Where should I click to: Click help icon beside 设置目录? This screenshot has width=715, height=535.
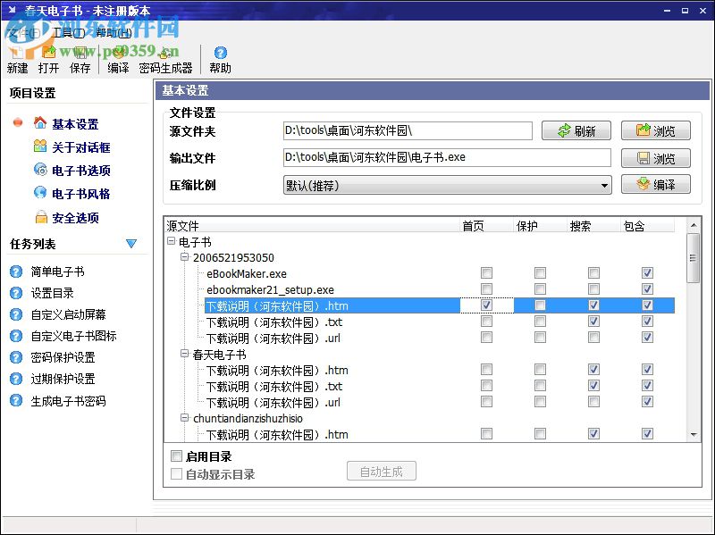(16, 293)
